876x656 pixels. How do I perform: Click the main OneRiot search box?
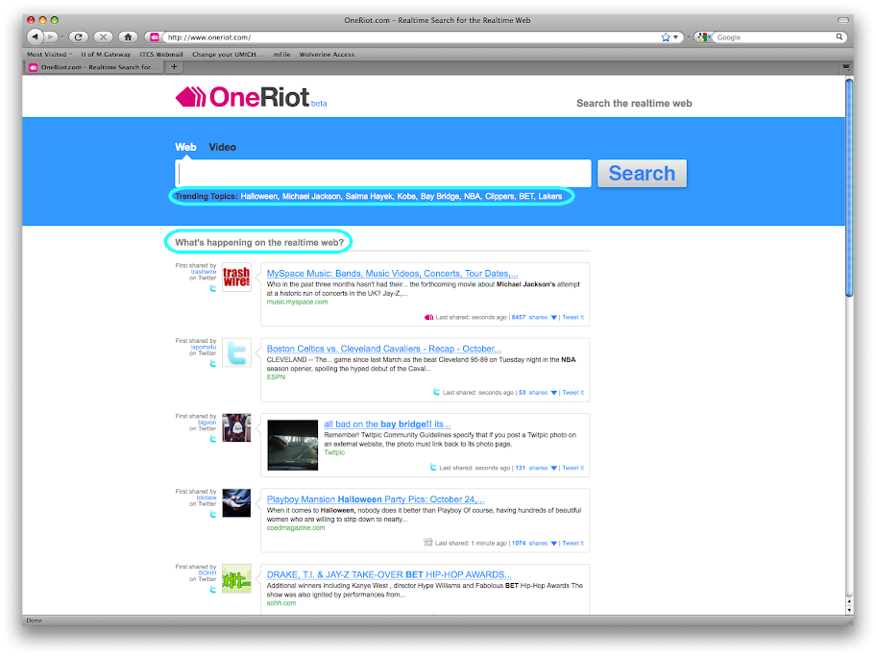(x=383, y=174)
